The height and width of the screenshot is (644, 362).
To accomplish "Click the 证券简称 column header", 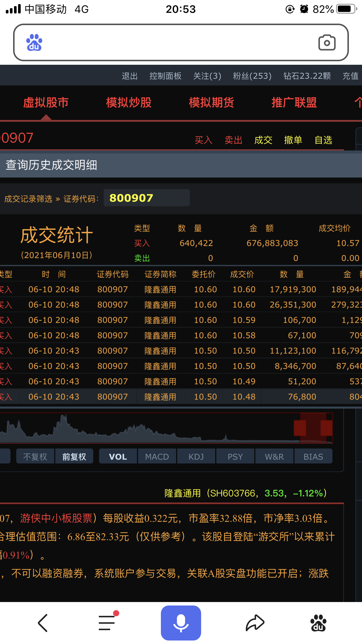I will 160,274.
